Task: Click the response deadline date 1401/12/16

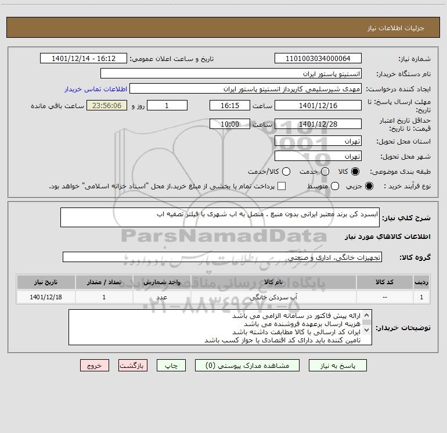Action: pyautogui.click(x=318, y=105)
